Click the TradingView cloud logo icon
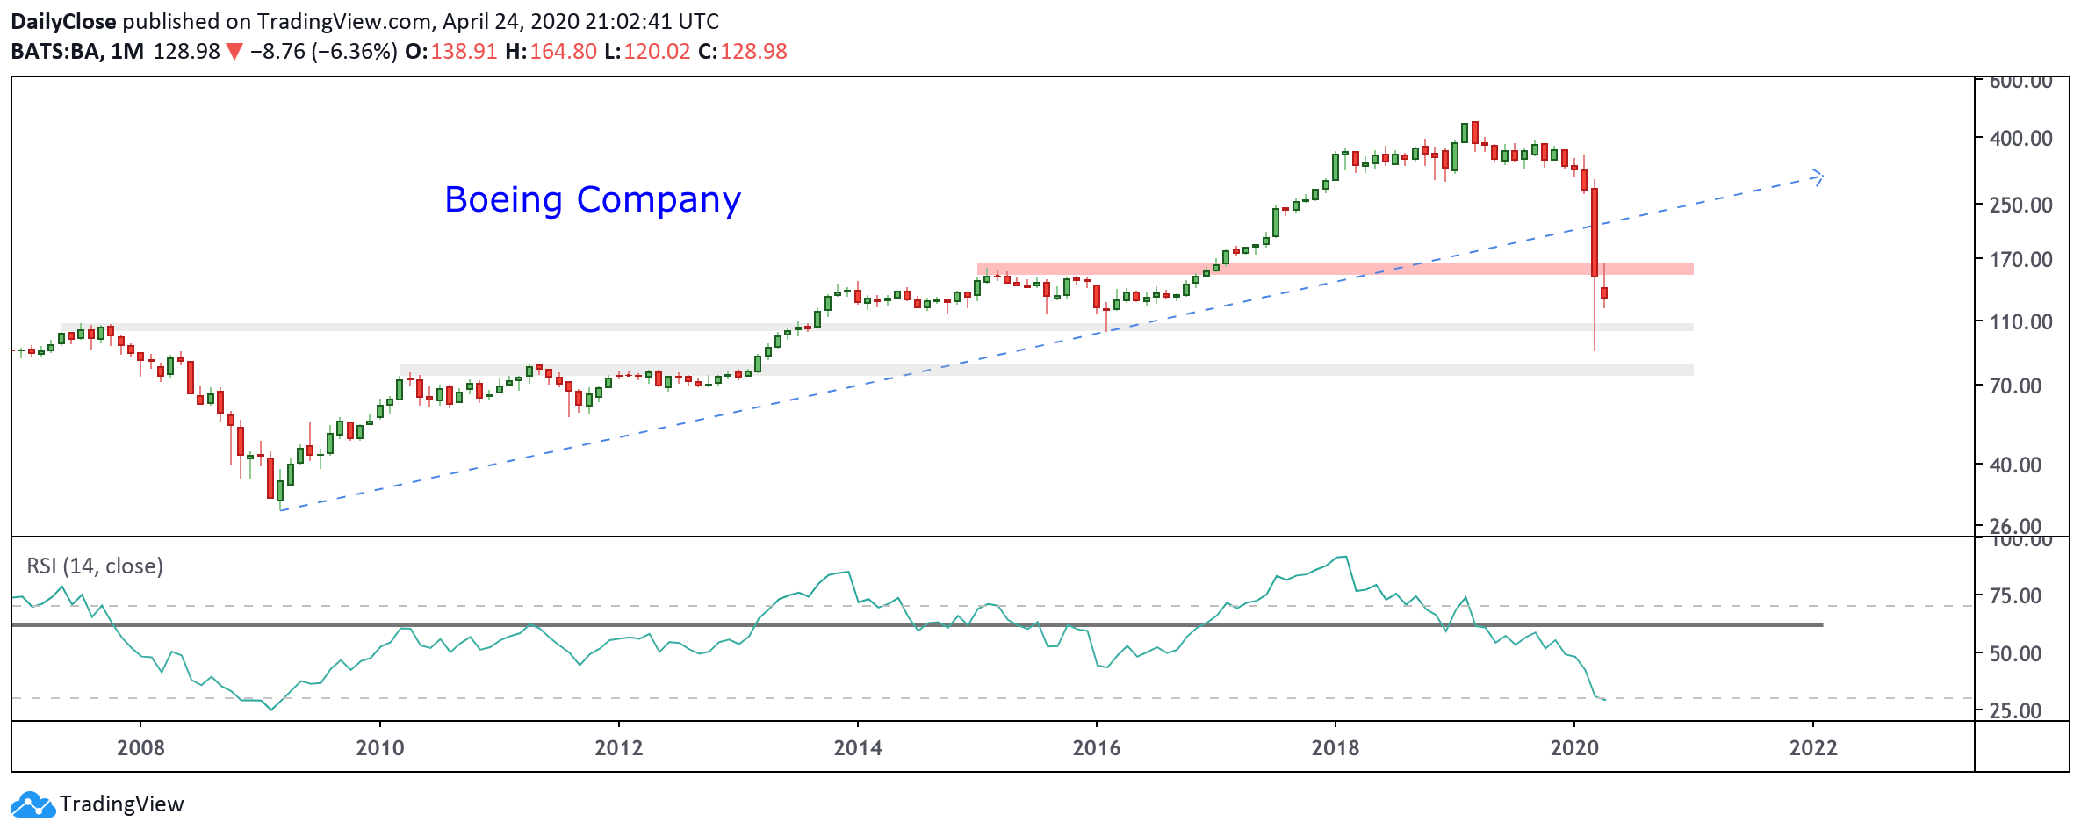This screenshot has width=2081, height=836. pyautogui.click(x=32, y=804)
